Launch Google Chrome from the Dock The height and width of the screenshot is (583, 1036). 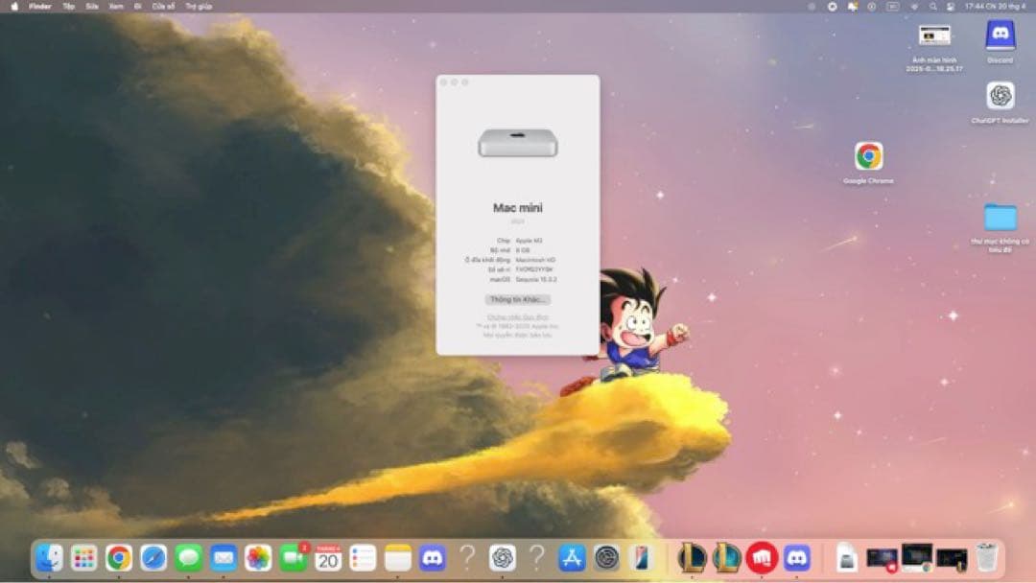tap(117, 561)
